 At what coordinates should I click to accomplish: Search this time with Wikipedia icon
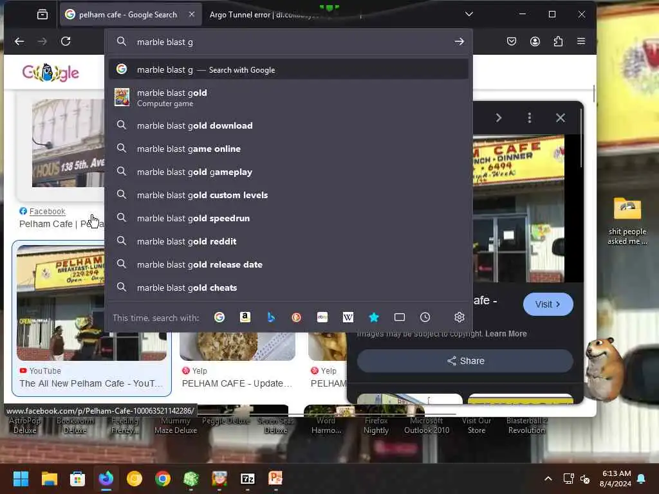point(348,317)
